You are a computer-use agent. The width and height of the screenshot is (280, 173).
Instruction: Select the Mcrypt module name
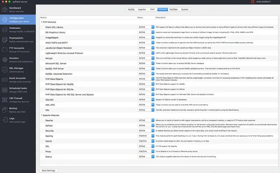[x=49, y=58]
